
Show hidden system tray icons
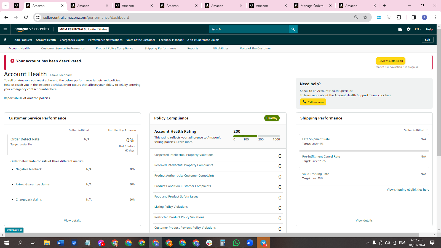tap(367, 243)
